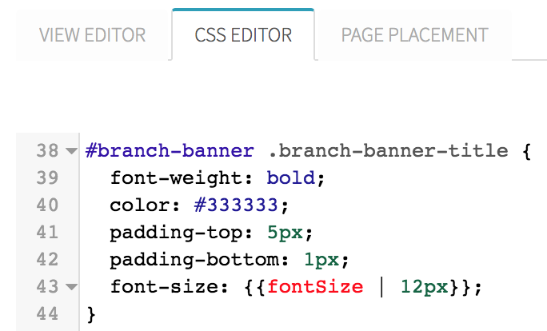Click line number 40 in gutter
Screen dimensions: 547x331
pos(47,205)
